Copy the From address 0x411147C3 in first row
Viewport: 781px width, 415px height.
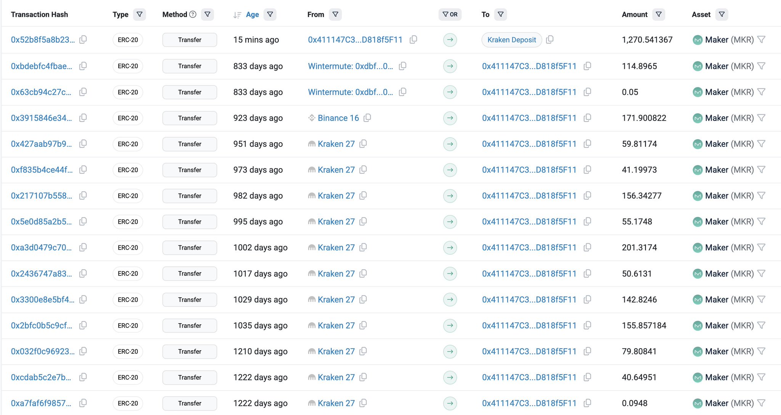(x=413, y=40)
